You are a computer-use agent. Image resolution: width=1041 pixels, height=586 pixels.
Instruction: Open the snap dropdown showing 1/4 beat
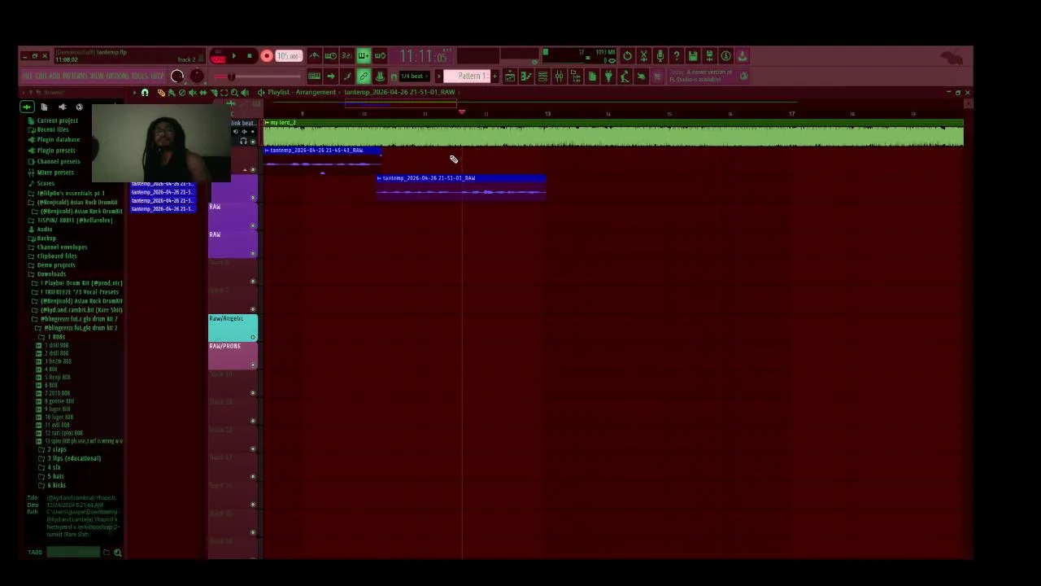point(415,77)
